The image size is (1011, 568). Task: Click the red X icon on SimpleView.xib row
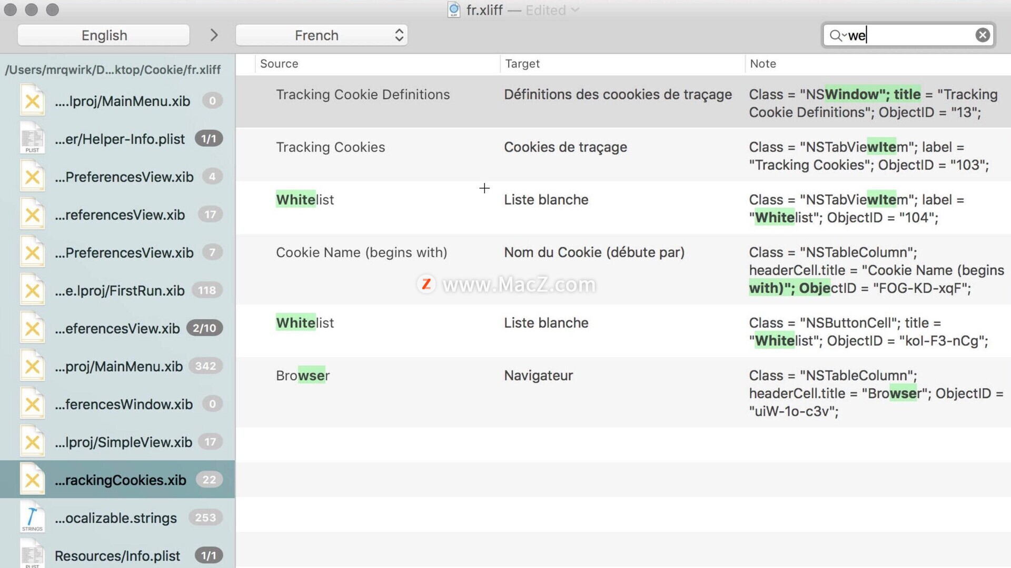point(33,442)
